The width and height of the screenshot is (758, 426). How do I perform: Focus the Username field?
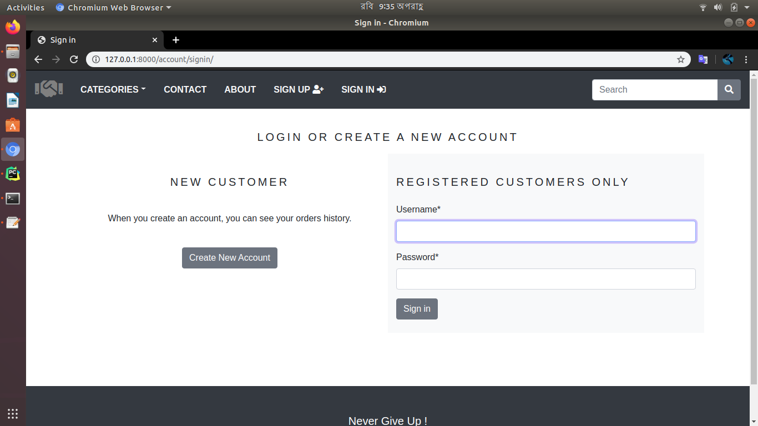point(546,231)
